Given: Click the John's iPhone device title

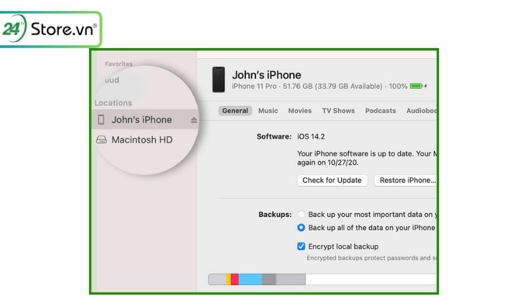Looking at the screenshot, I should pos(267,75).
